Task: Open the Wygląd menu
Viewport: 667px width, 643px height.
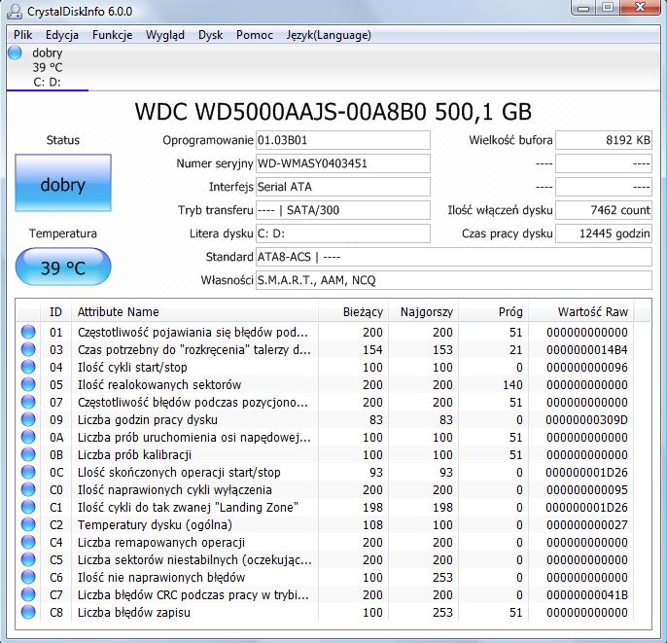Action: (165, 35)
